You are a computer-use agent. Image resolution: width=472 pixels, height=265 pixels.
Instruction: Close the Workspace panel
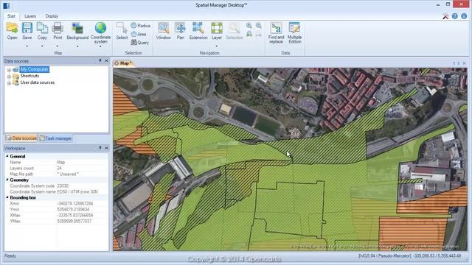coord(106,148)
